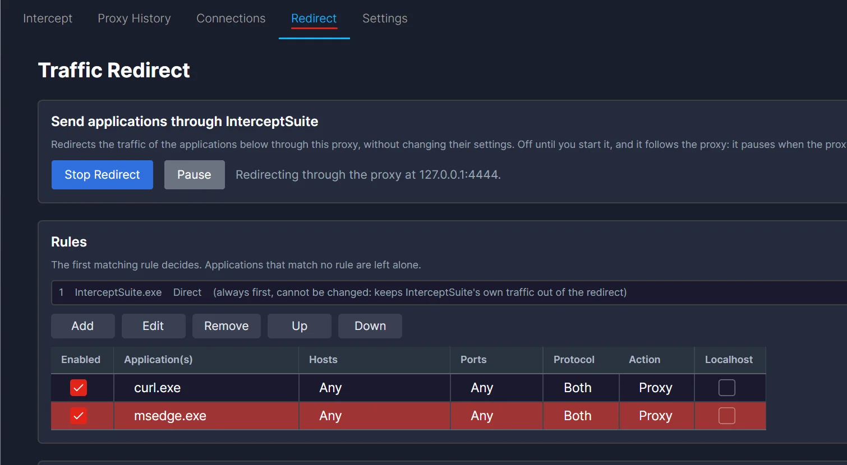Go to the Connections tab
Viewport: 847px width, 465px height.
pos(231,18)
